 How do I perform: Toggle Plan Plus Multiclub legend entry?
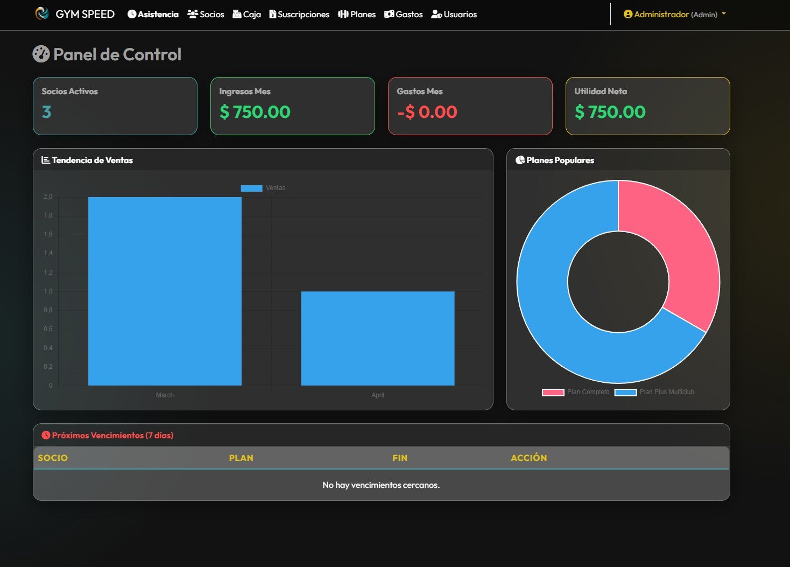[x=654, y=392]
